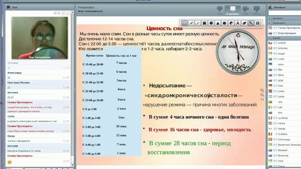Click the headset icons beside angal
The width and height of the screenshot is (301, 169).
pyautogui.click(x=275, y=54)
